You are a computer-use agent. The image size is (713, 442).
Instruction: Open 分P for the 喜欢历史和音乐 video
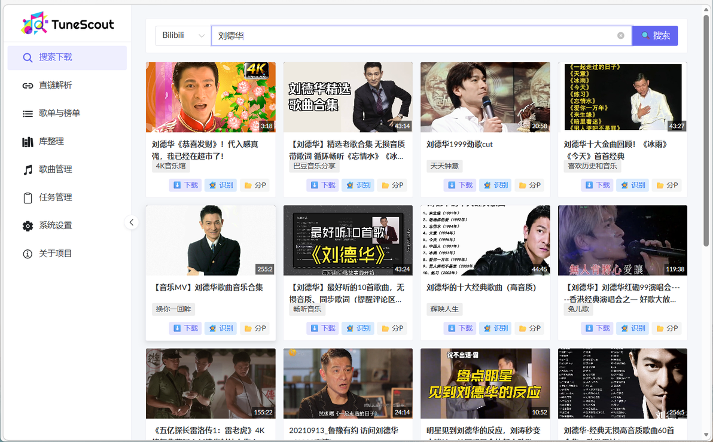coord(666,185)
